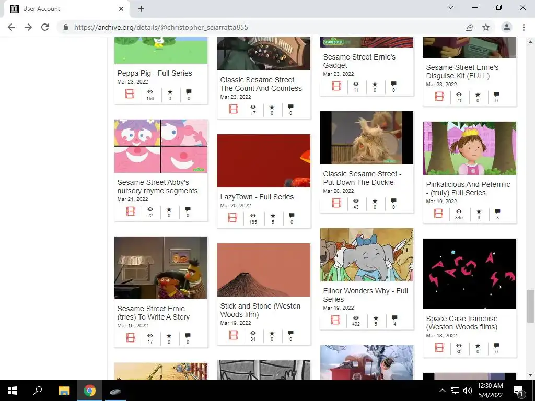Open the Chrome profile avatar
The height and width of the screenshot is (401, 535).
pyautogui.click(x=507, y=27)
